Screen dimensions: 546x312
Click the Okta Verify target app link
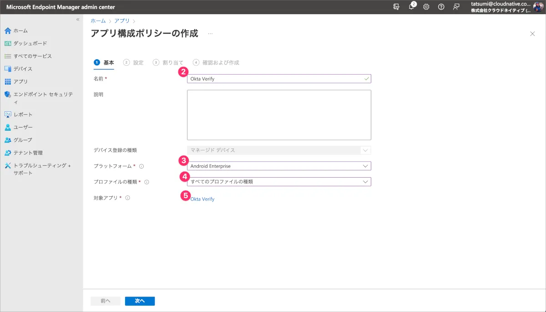tap(202, 199)
